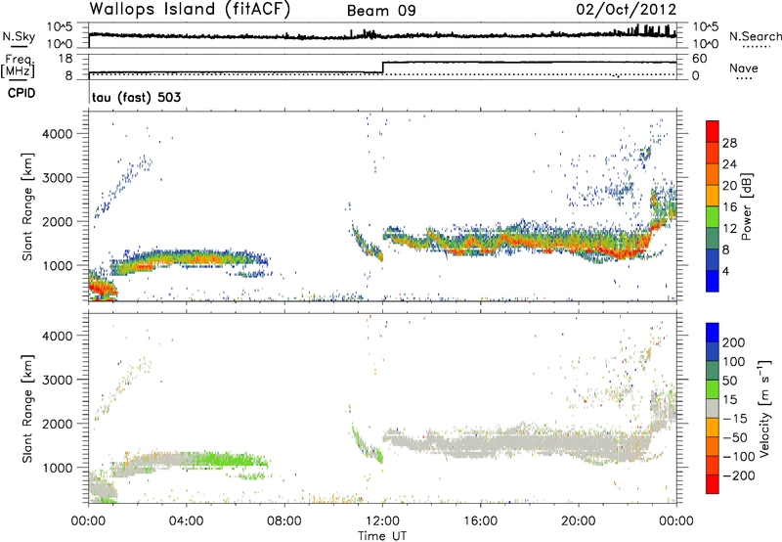
Task: Click the velocity panel "Slant Range [km]" label
Action: click(27, 408)
